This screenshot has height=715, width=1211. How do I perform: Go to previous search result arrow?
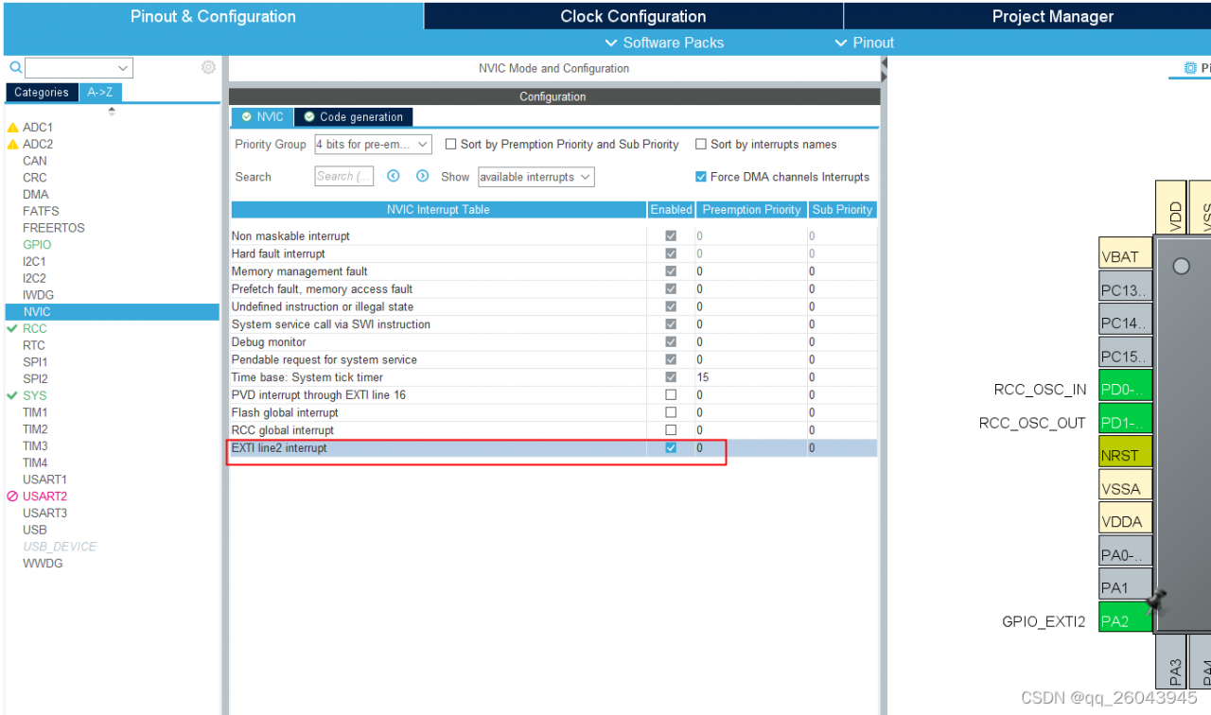(394, 176)
